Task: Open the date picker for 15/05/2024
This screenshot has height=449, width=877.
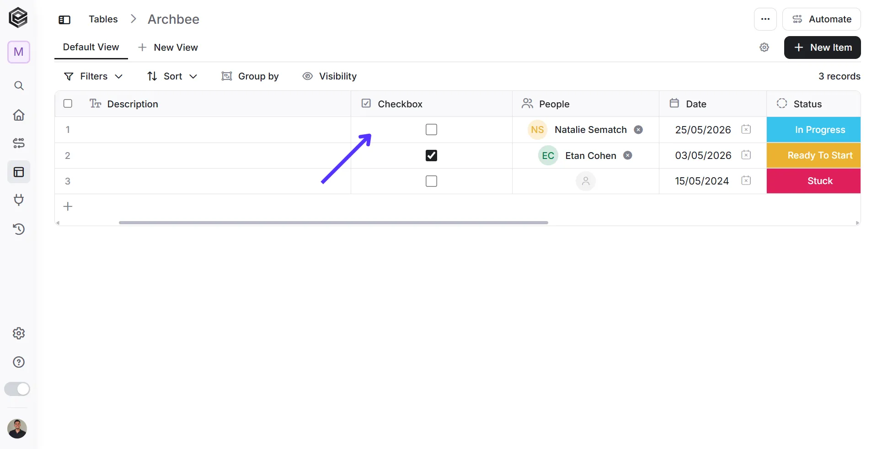Action: point(746,180)
